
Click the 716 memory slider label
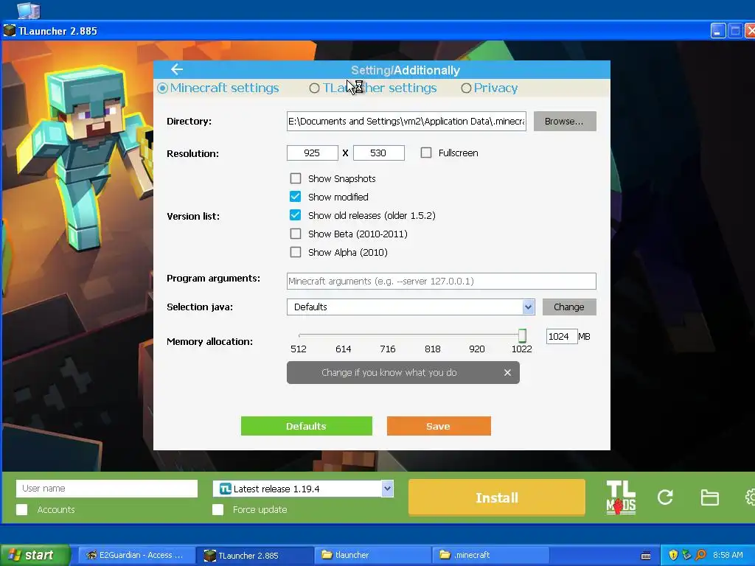coord(388,349)
